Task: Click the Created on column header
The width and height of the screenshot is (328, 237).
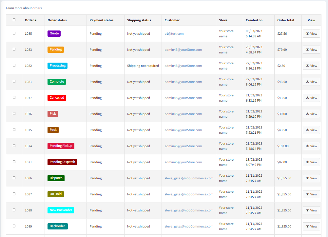Action: [254, 20]
